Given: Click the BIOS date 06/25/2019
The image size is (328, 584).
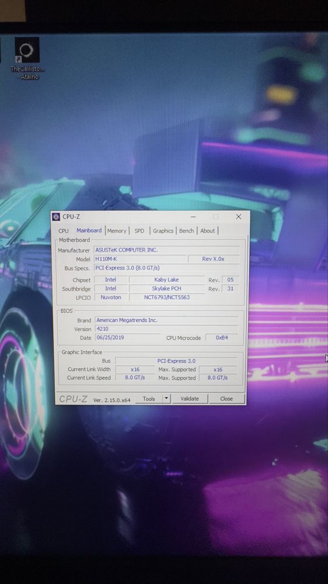Looking at the screenshot, I should click(128, 338).
